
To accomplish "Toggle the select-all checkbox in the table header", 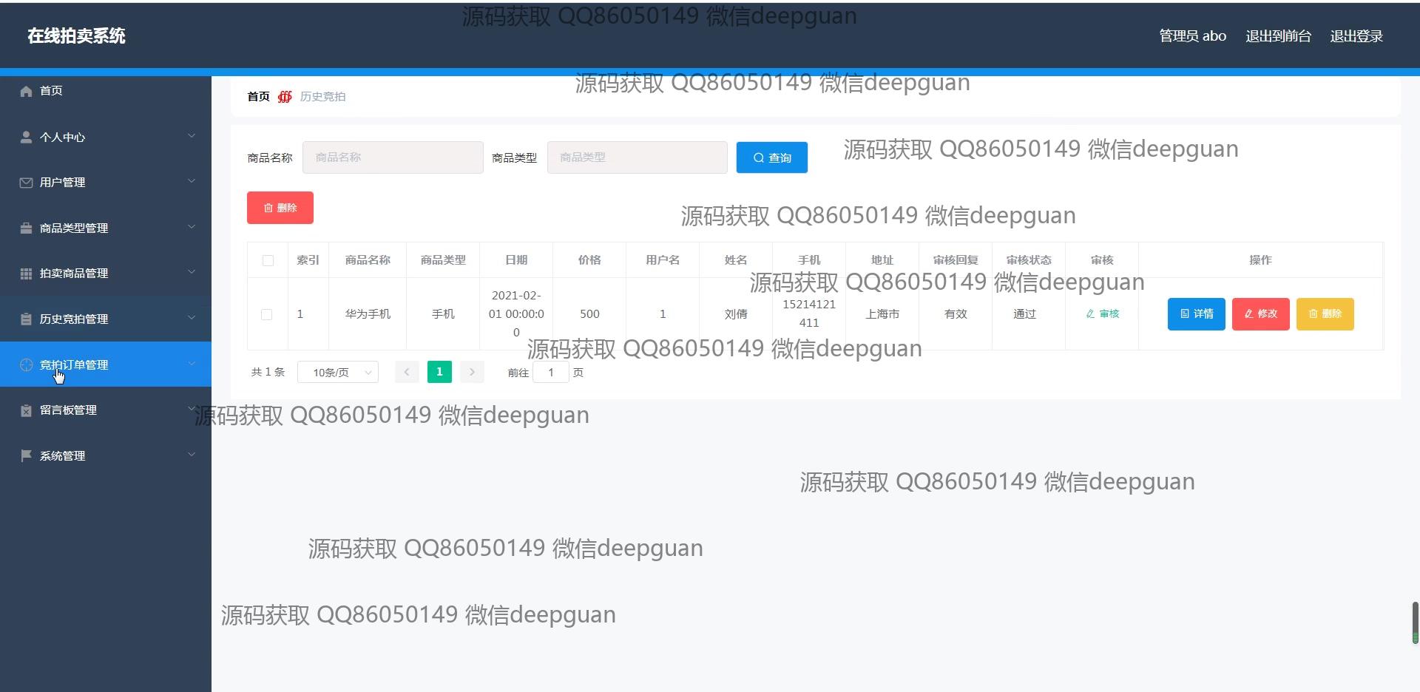I will tap(268, 260).
